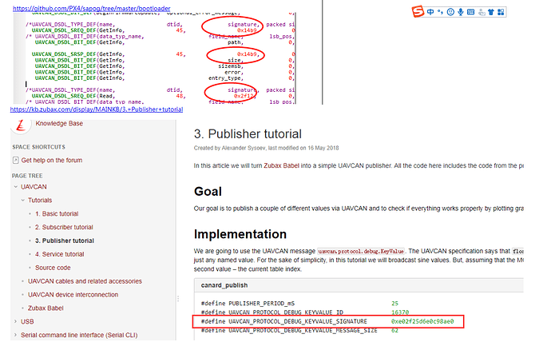Click the Created by Alexander Sysoev byline
The width and height of the screenshot is (551, 346).
click(x=266, y=148)
